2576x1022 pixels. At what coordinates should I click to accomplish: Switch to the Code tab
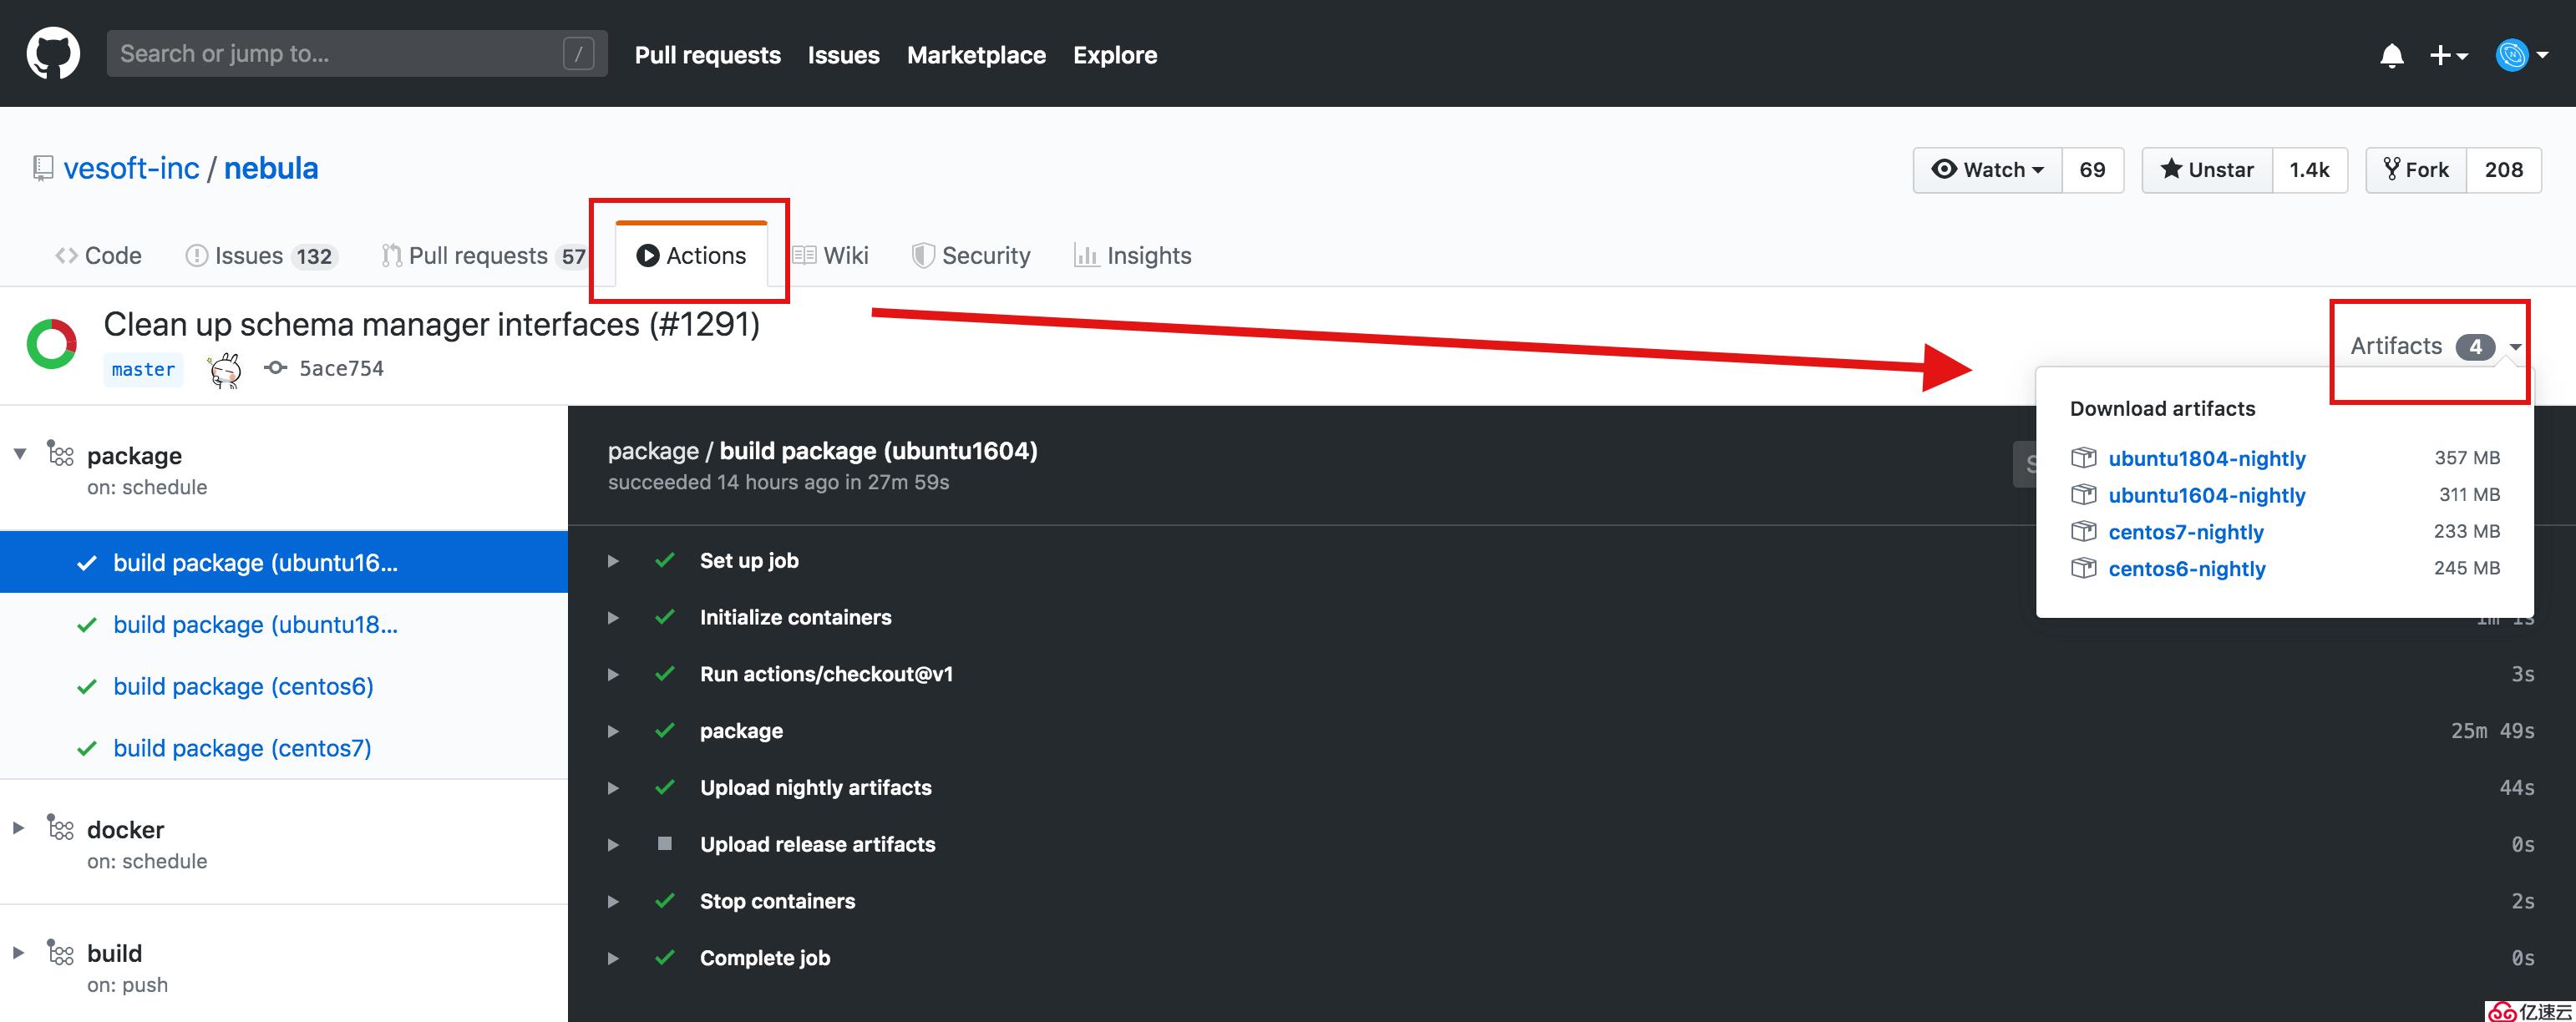(x=98, y=256)
